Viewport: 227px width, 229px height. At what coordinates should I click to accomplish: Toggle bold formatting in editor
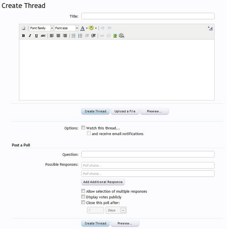click(23, 36)
